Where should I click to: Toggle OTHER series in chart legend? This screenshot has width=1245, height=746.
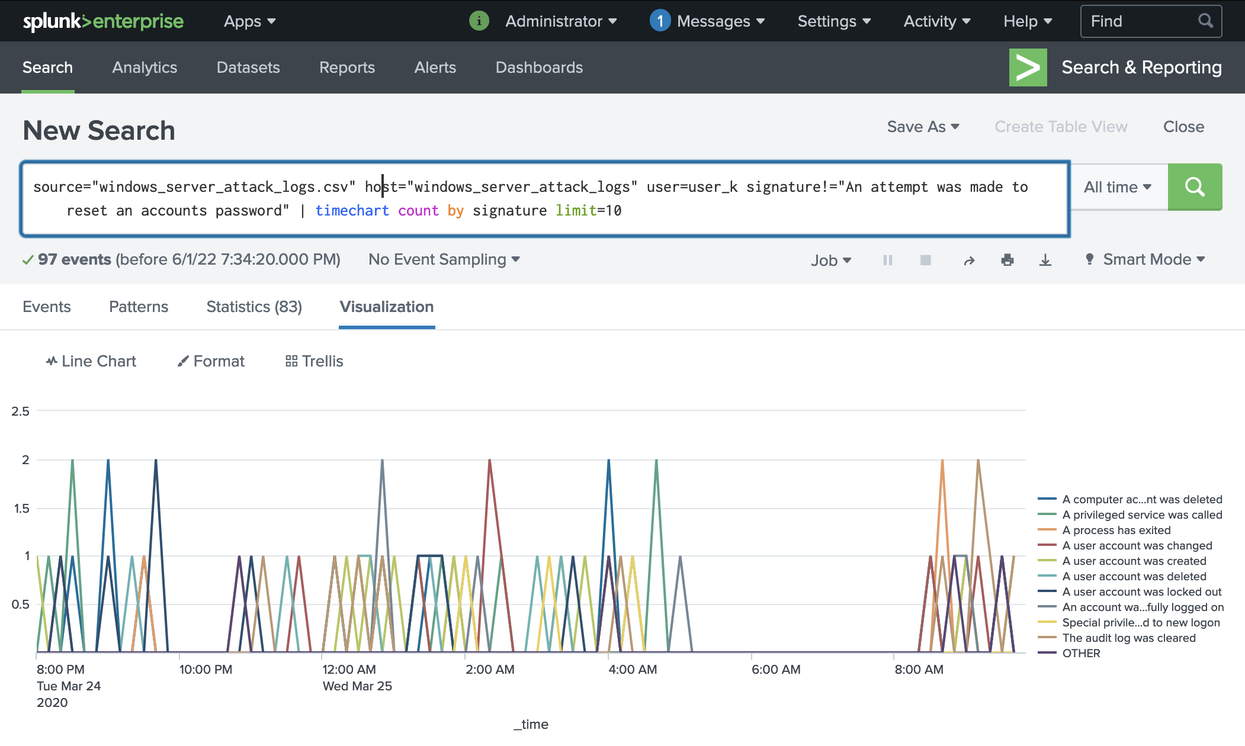pyautogui.click(x=1081, y=653)
